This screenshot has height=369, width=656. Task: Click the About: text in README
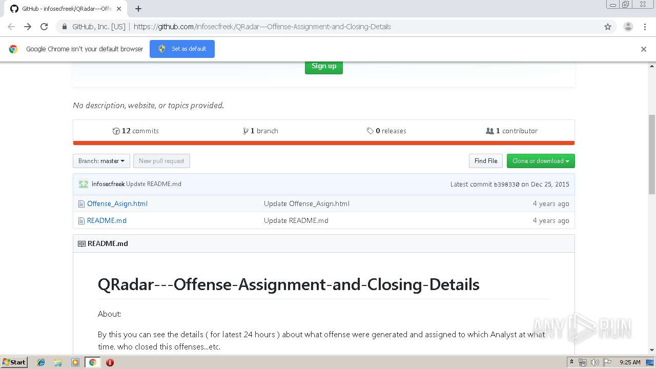tap(109, 314)
